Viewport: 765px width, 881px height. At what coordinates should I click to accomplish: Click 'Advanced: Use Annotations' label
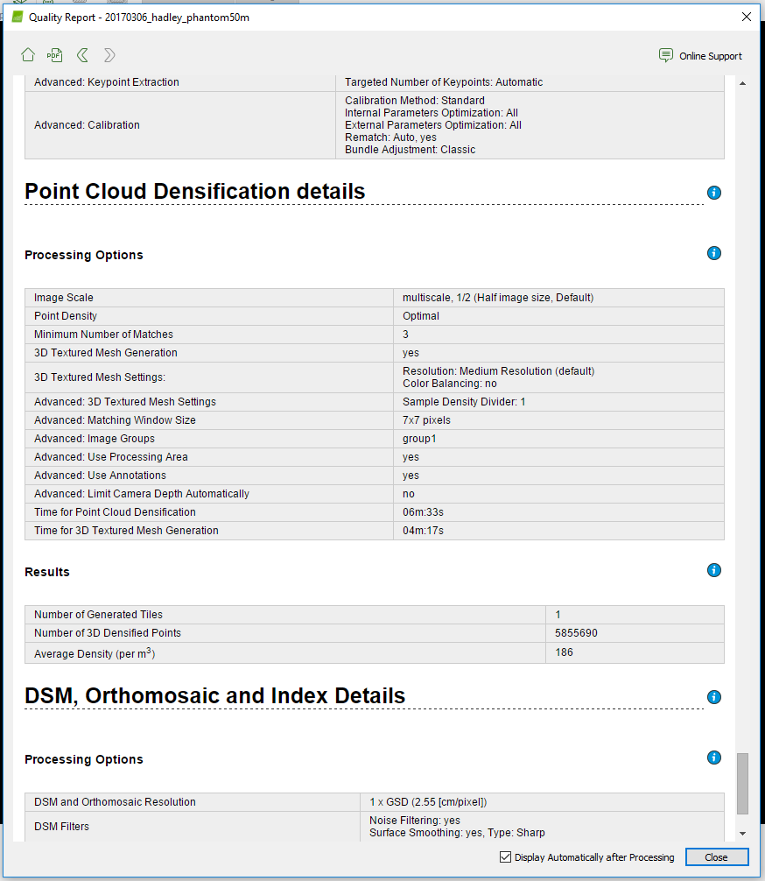100,476
